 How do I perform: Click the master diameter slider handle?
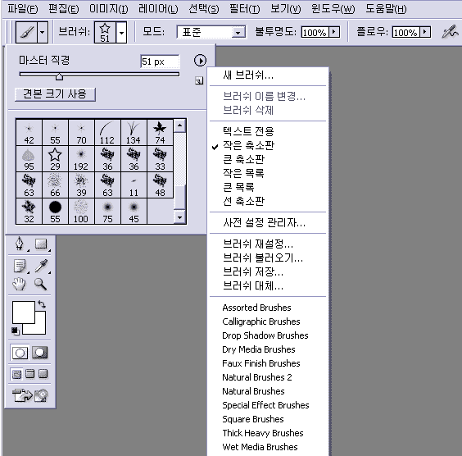pos(59,76)
